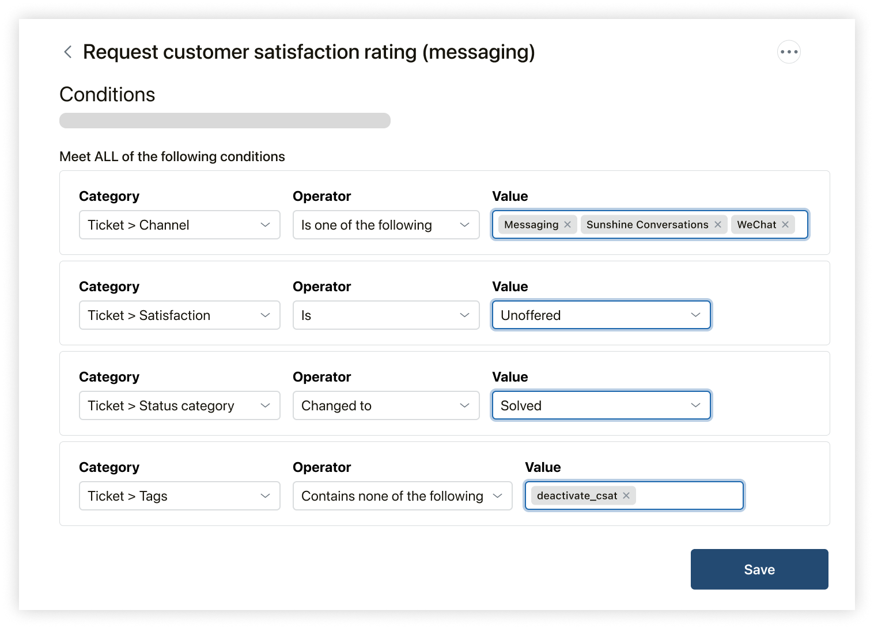Click empty space in the channel value field
874x629 pixels.
point(801,224)
